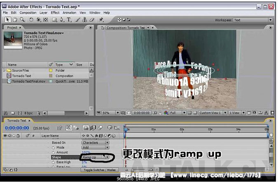
Task: Click the 02s mark on timeline ruler
Action: (x=182, y=129)
